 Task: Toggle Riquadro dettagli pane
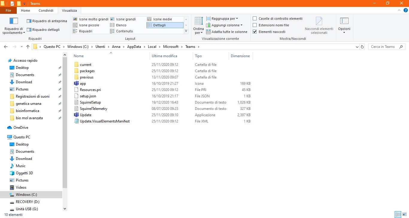point(43,30)
